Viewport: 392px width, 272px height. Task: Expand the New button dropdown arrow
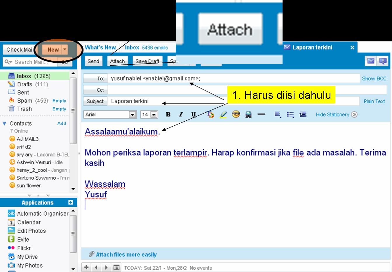pos(65,50)
